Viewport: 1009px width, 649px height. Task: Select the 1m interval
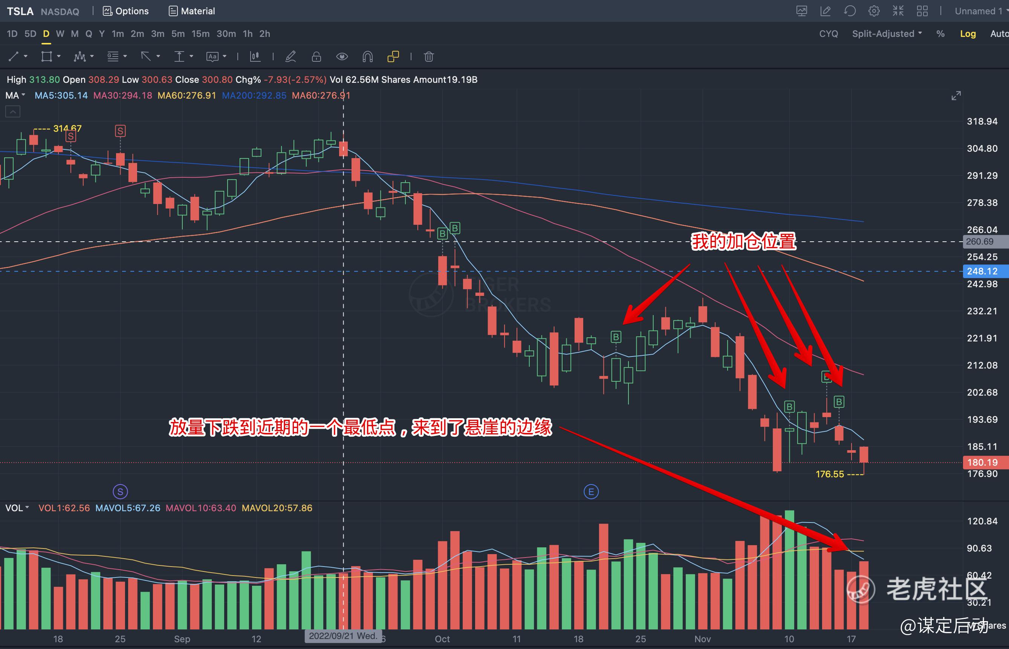tap(118, 34)
